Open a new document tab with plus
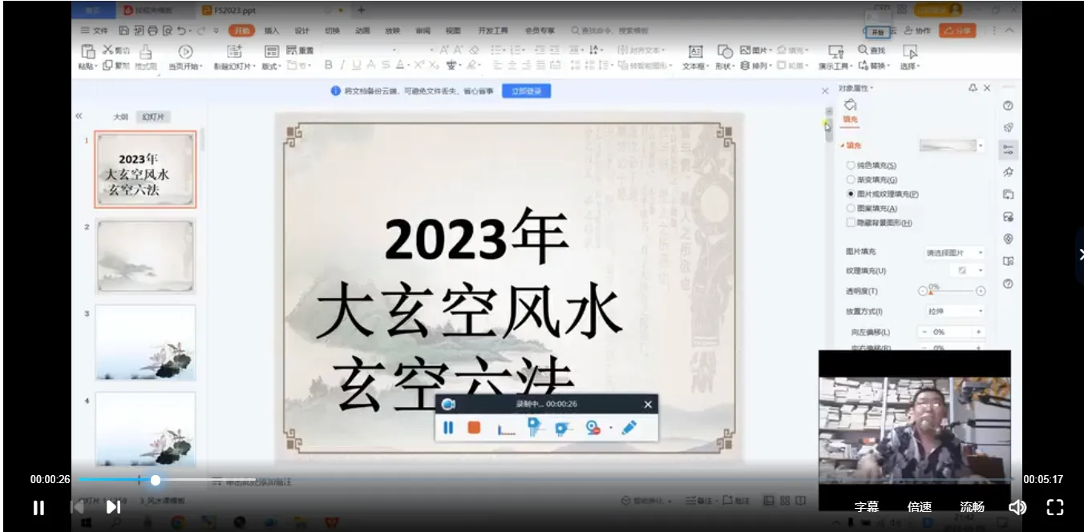Screen dimensions: 1084x532 pos(361,10)
